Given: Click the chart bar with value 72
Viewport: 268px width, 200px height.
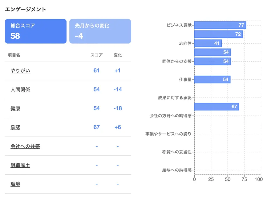Looking at the screenshot, I should 218,34.
